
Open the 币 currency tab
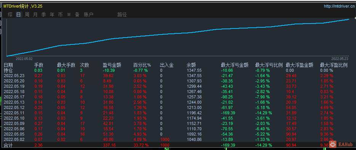[x=60, y=15]
